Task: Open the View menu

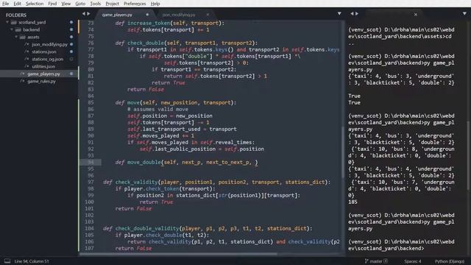Action: pos(65,4)
